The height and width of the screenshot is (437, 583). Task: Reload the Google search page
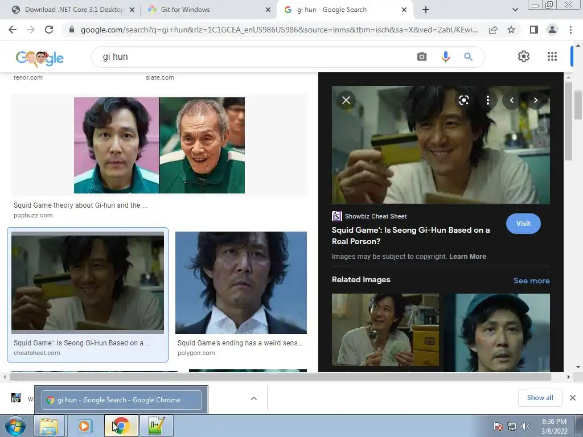point(49,30)
